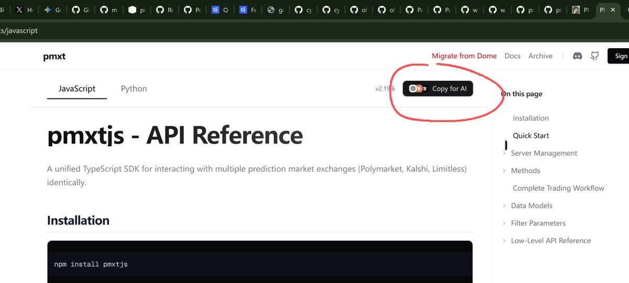Screen dimensions: 629x283
Task: Jump to Installation in On this page
Action: 531,118
